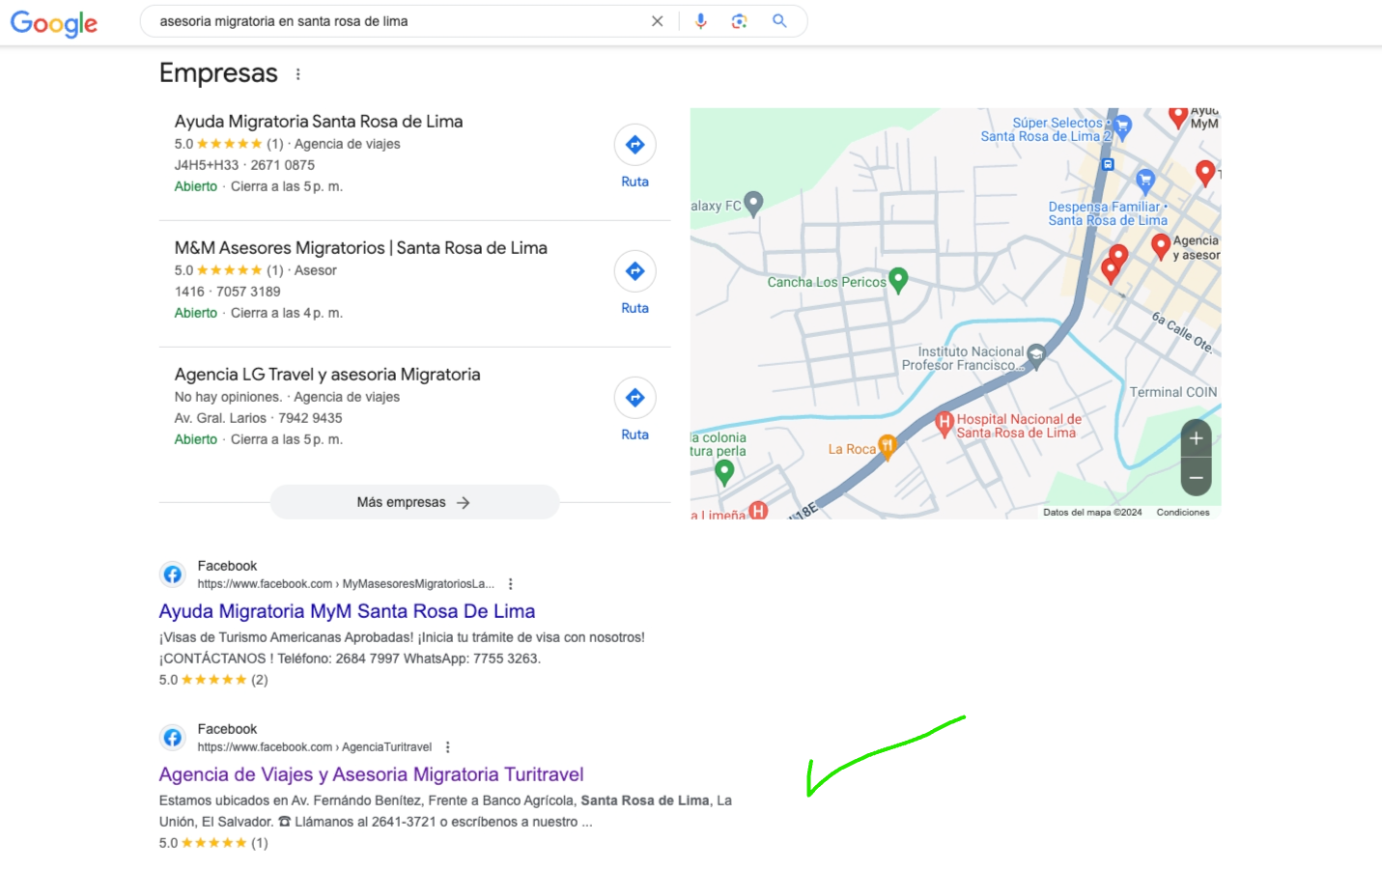1382x870 pixels.
Task: Open Ayuda Migratoria MyM Facebook result
Action: click(x=347, y=611)
